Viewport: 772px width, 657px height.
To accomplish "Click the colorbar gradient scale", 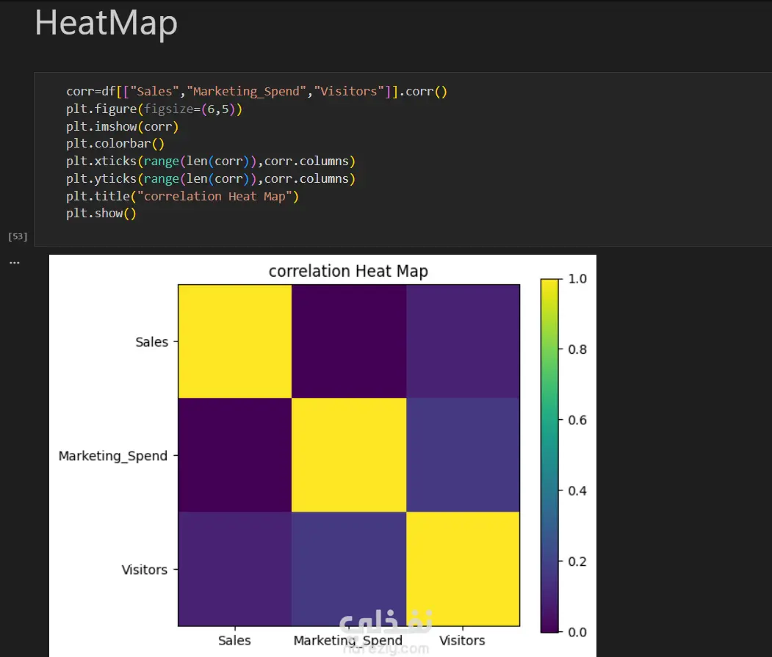I will click(x=549, y=455).
